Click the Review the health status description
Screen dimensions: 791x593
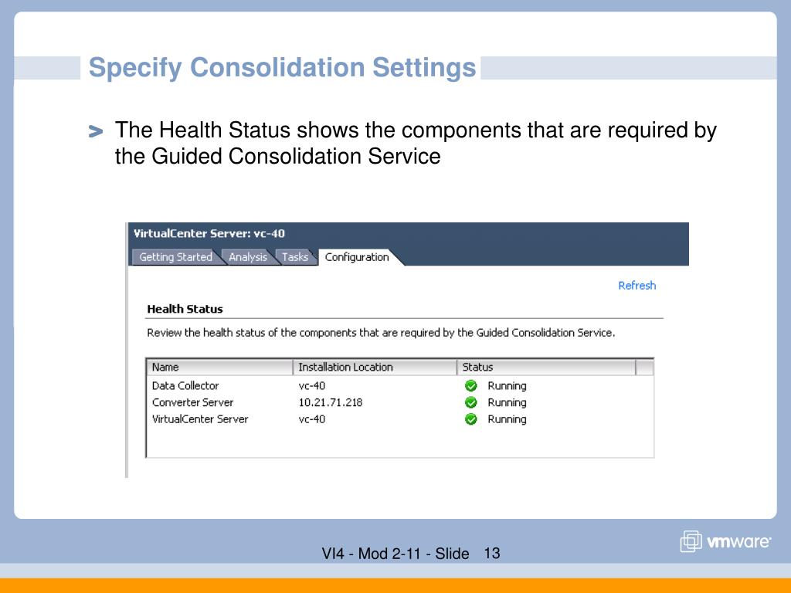381,333
